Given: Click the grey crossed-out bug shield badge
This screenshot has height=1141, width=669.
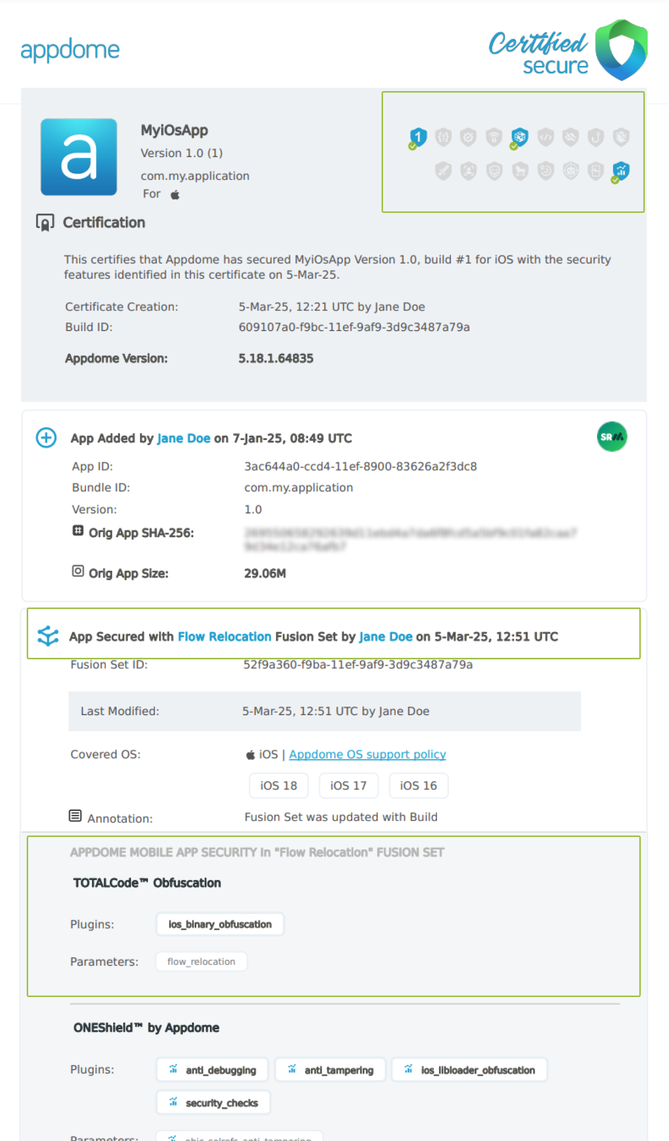Looking at the screenshot, I should [621, 137].
